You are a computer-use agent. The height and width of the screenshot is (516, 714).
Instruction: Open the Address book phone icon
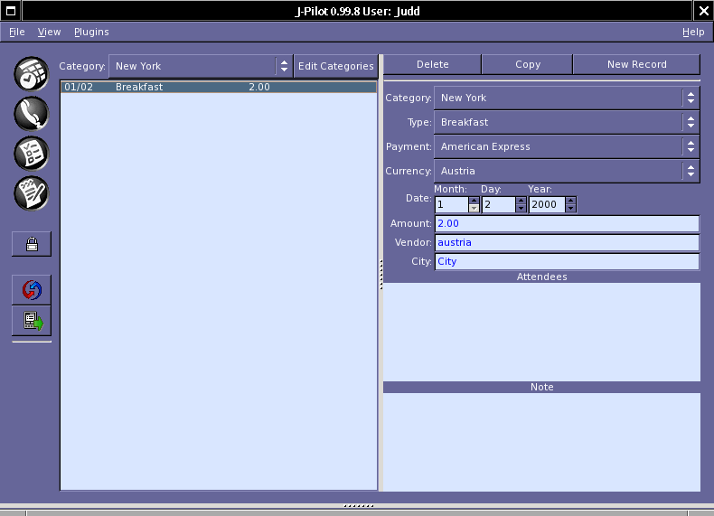[x=32, y=113]
